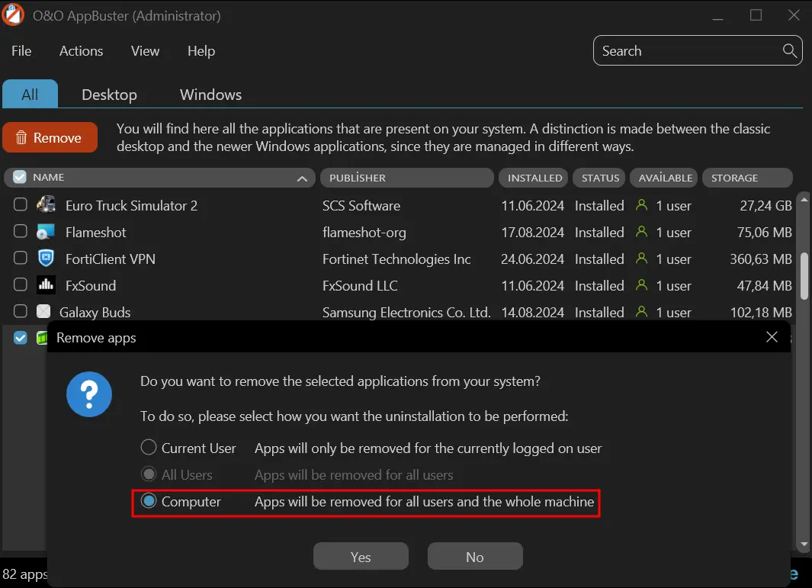Click the user icon in FxSound row
Viewport: 812px width, 588px height.
pos(641,285)
